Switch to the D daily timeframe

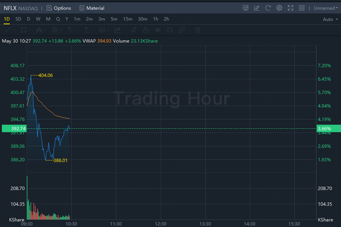point(28,19)
